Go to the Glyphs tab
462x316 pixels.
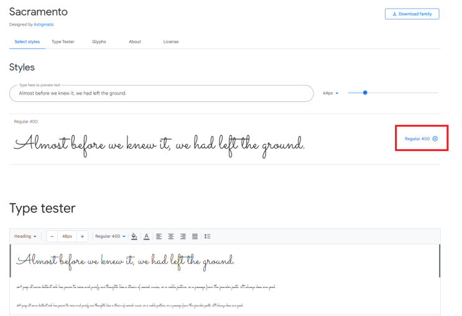(99, 42)
